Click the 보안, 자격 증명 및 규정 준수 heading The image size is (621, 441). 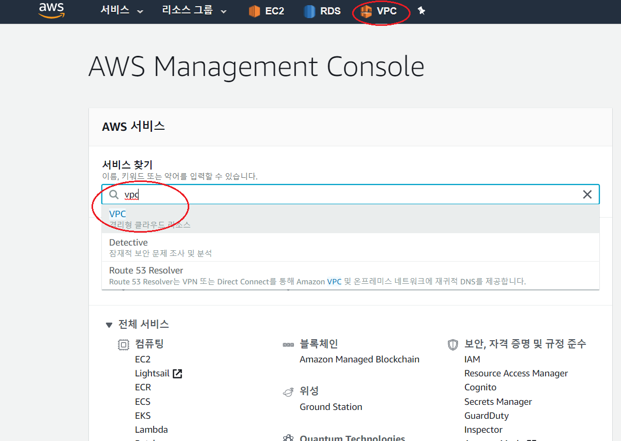(525, 344)
